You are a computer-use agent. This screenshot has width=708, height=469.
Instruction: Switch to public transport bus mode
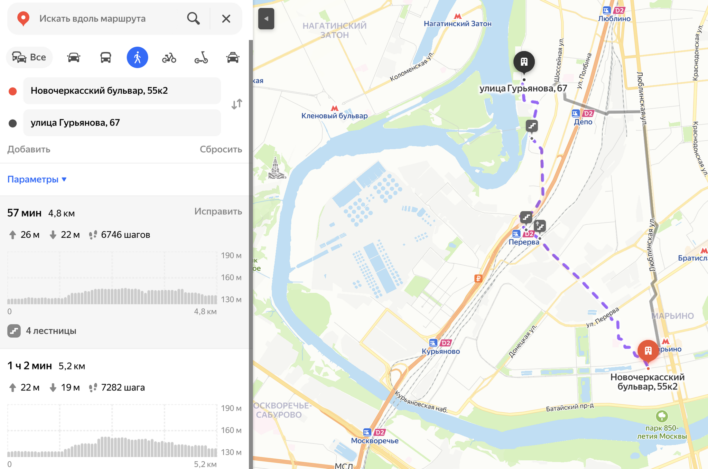pyautogui.click(x=105, y=57)
